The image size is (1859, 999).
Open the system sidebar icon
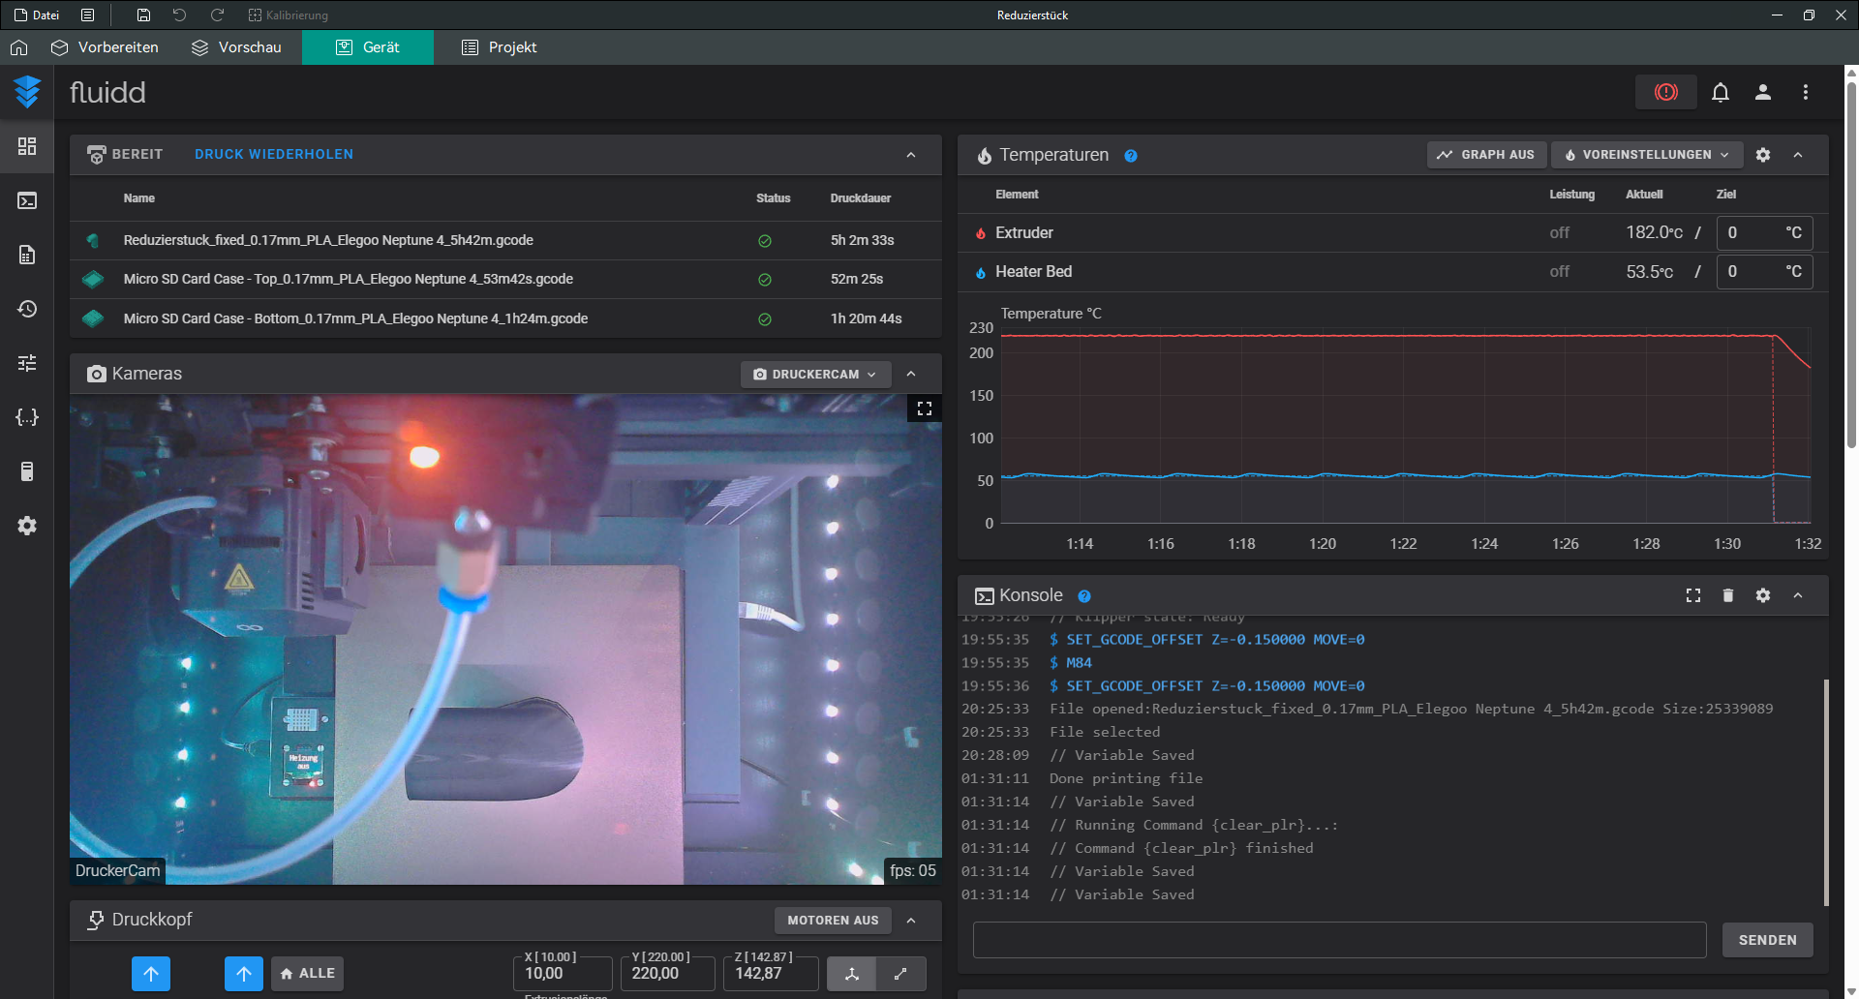click(x=27, y=471)
